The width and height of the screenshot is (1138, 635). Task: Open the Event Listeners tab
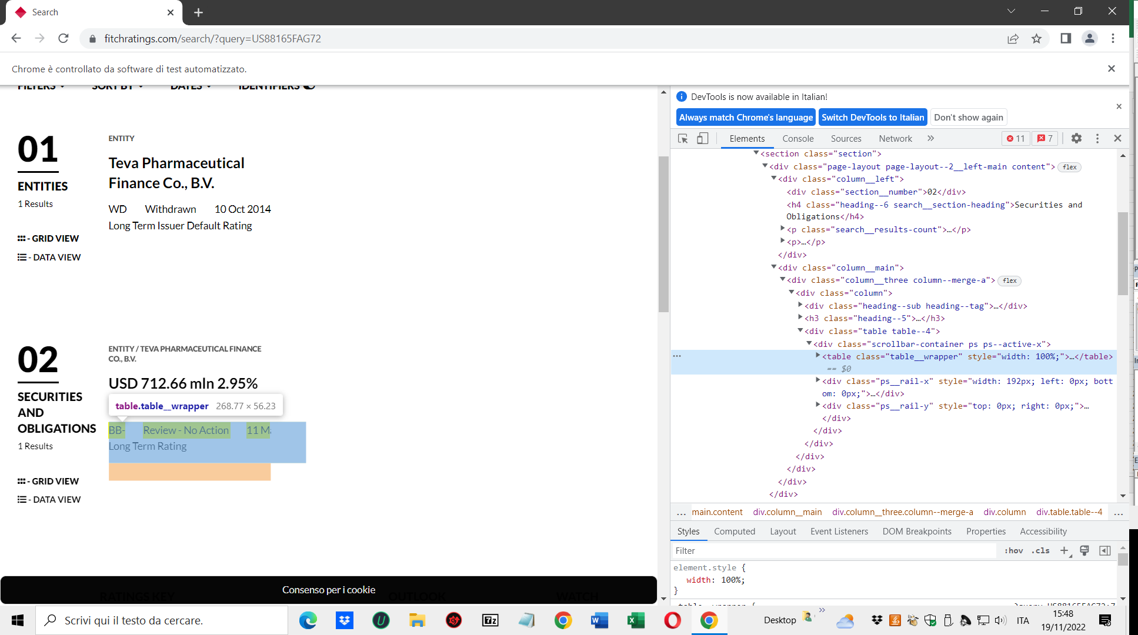click(x=839, y=531)
